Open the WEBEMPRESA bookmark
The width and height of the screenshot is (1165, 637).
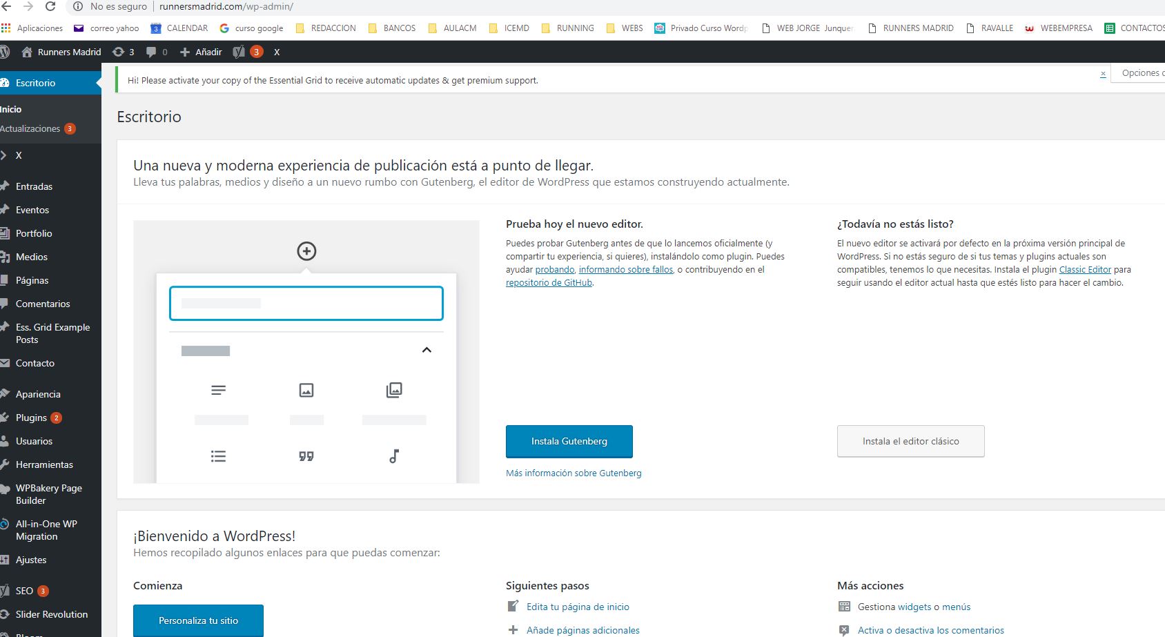(1059, 28)
